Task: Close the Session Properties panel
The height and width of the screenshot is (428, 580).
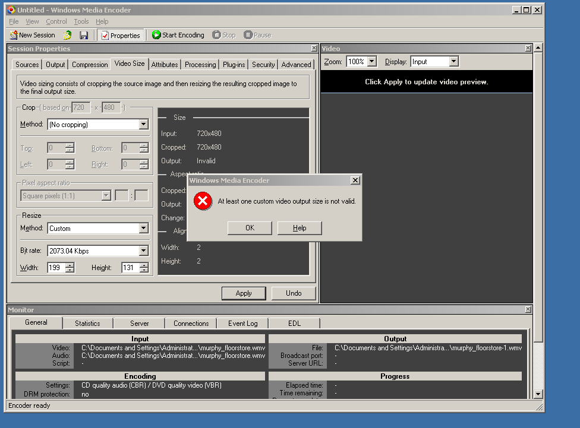Action: coord(314,48)
